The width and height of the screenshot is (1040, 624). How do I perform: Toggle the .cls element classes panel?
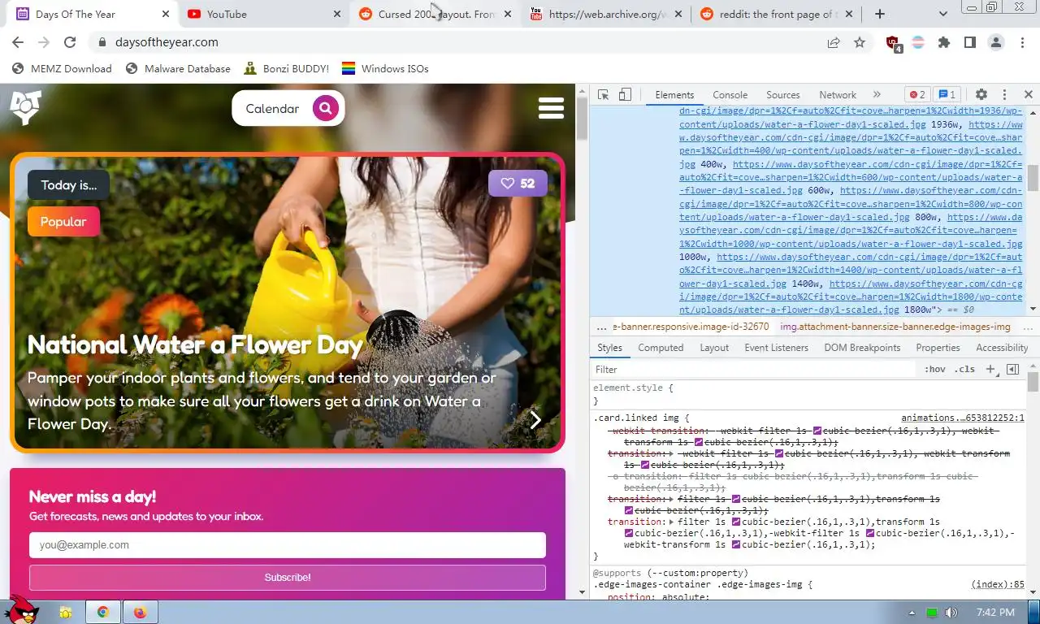click(x=964, y=369)
